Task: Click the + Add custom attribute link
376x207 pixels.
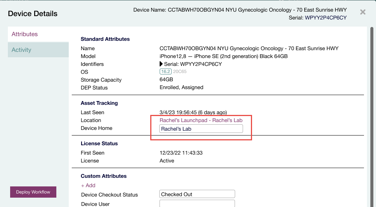Action: (x=88, y=185)
